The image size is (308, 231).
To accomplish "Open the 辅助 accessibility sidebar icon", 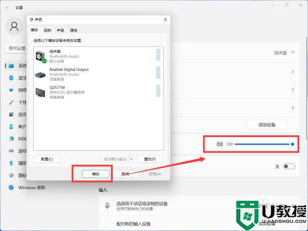I will (11, 163).
